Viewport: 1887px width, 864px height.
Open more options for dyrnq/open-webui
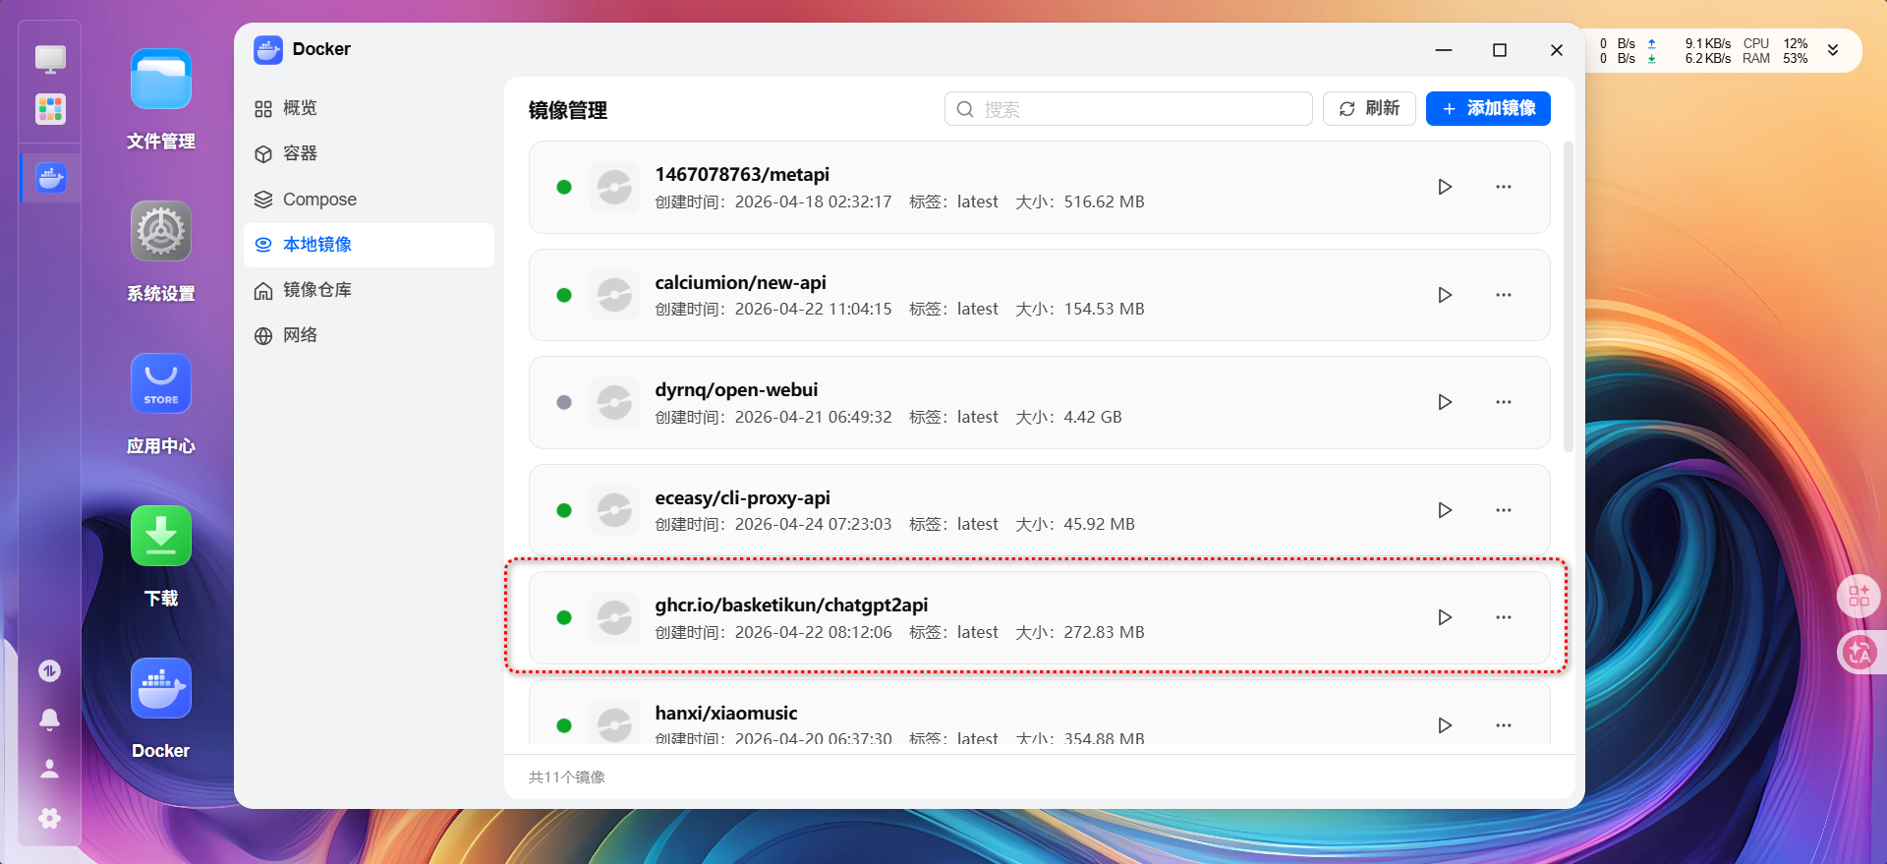click(x=1504, y=402)
